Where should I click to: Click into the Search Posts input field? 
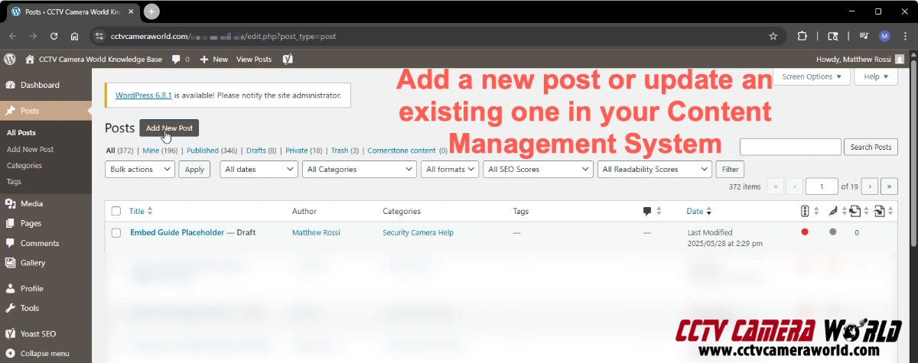pos(790,147)
